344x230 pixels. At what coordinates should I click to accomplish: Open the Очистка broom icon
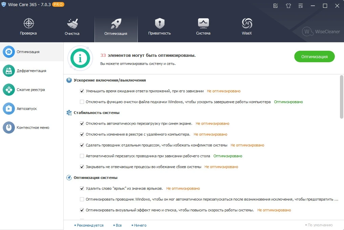pyautogui.click(x=72, y=24)
